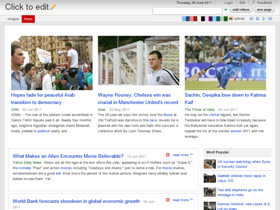Pick the light green color swatch
This screenshot has height=210, width=280.
point(222,19)
